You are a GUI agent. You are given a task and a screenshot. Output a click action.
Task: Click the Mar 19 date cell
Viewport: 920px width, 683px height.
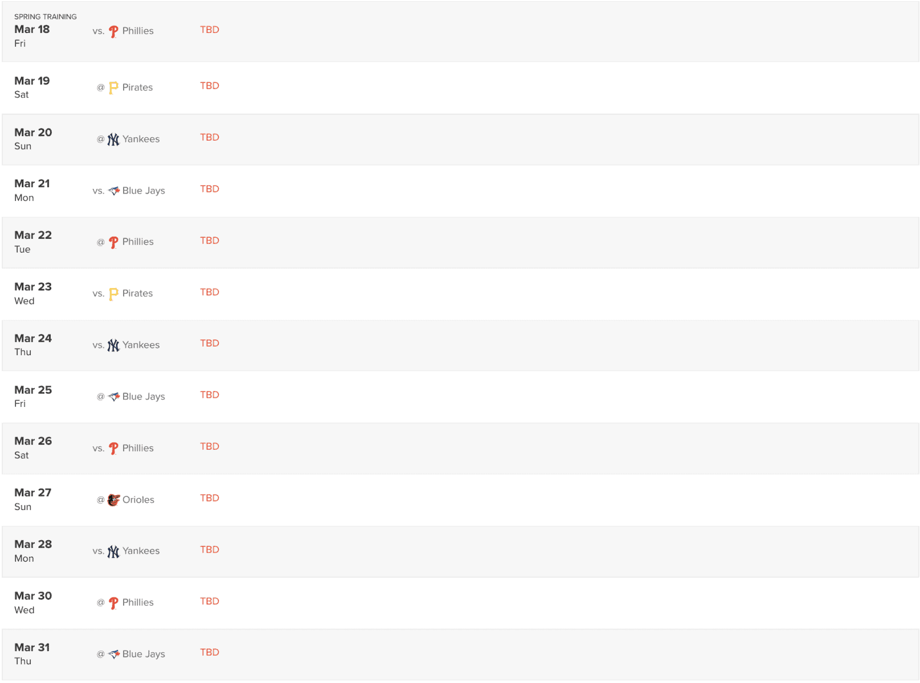pyautogui.click(x=32, y=87)
